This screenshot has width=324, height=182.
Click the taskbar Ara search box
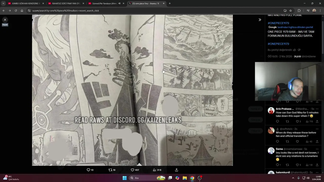coord(148,178)
